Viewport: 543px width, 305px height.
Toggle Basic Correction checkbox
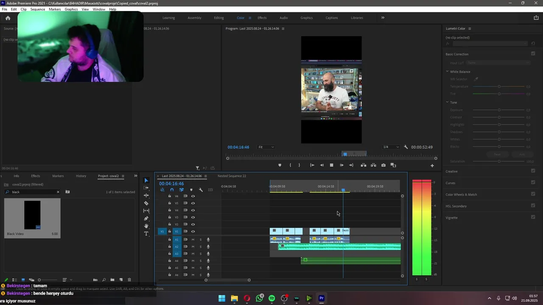(533, 53)
